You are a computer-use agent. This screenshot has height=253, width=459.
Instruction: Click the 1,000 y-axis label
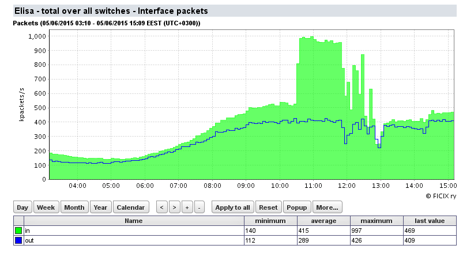(37, 36)
